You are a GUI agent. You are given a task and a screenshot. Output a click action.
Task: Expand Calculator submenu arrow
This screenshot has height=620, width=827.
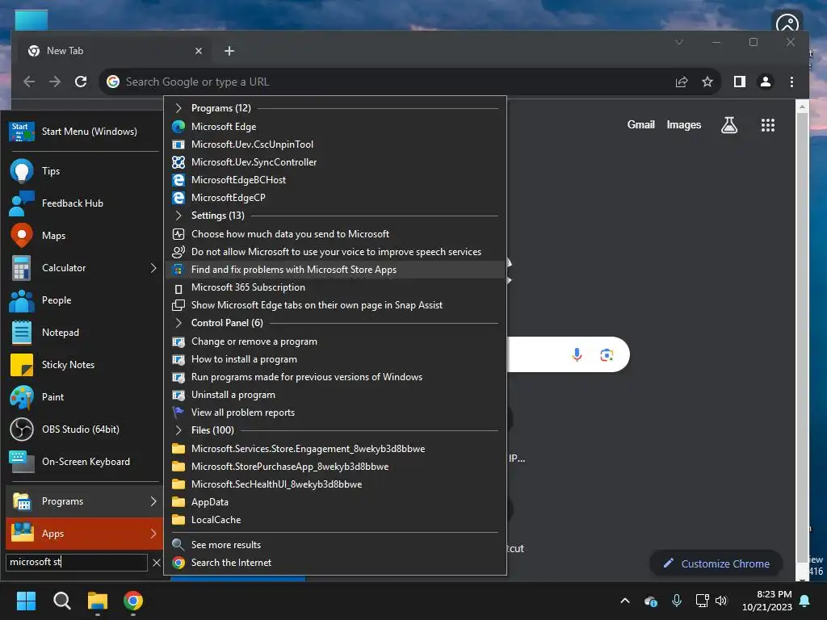click(153, 268)
